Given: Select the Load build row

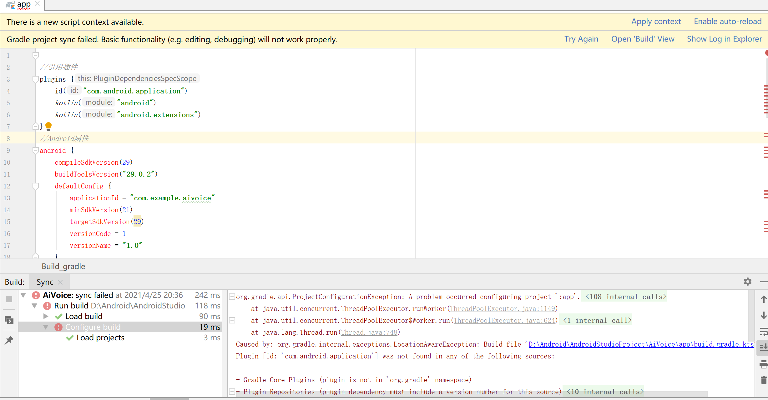Looking at the screenshot, I should tap(120, 316).
